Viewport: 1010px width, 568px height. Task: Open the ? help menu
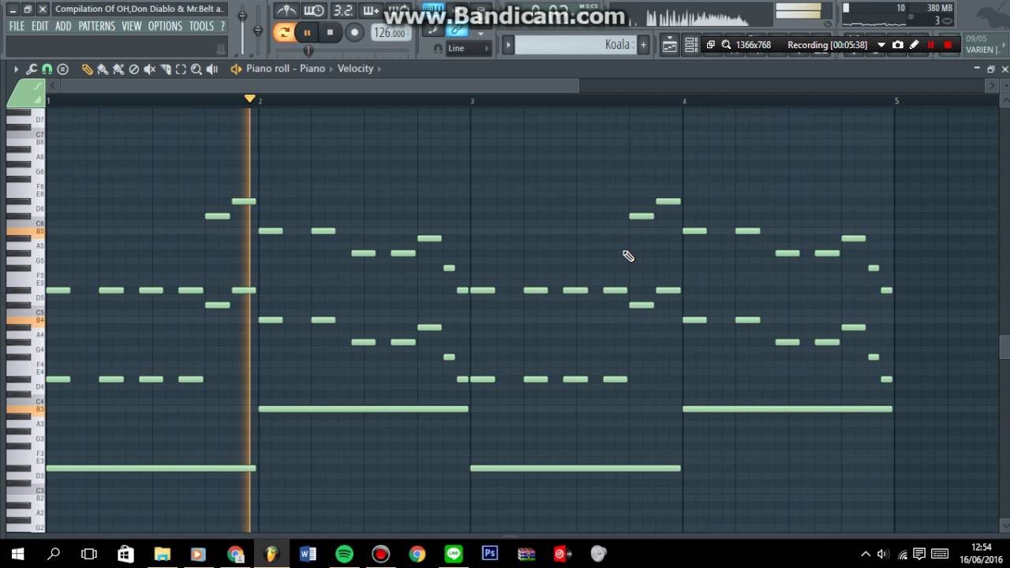click(x=223, y=26)
